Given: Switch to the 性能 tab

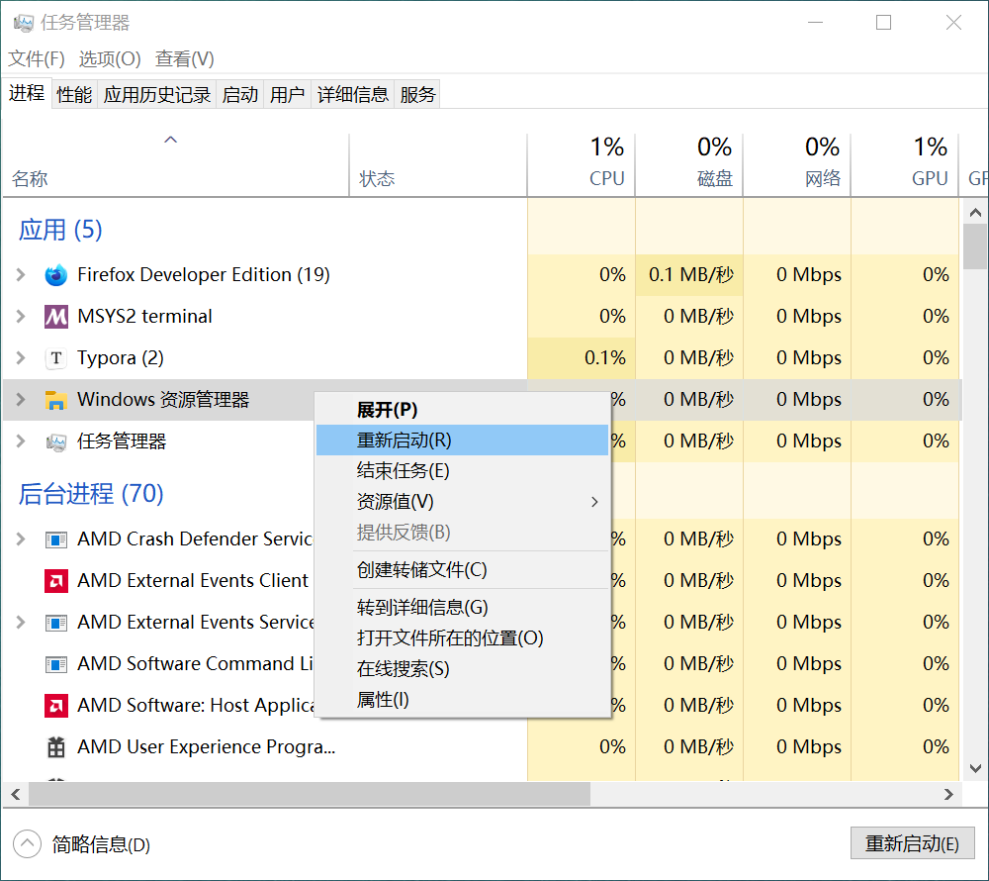Looking at the screenshot, I should (x=74, y=95).
